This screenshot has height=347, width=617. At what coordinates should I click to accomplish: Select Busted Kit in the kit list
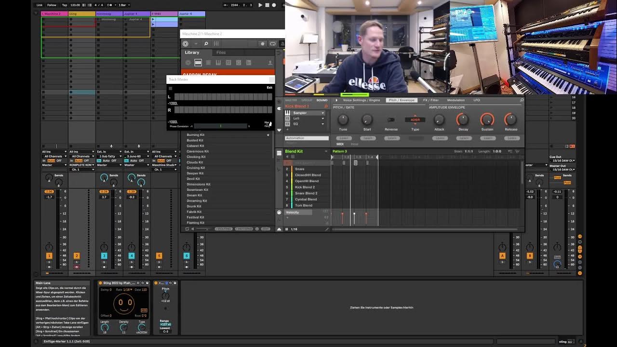[x=195, y=140]
